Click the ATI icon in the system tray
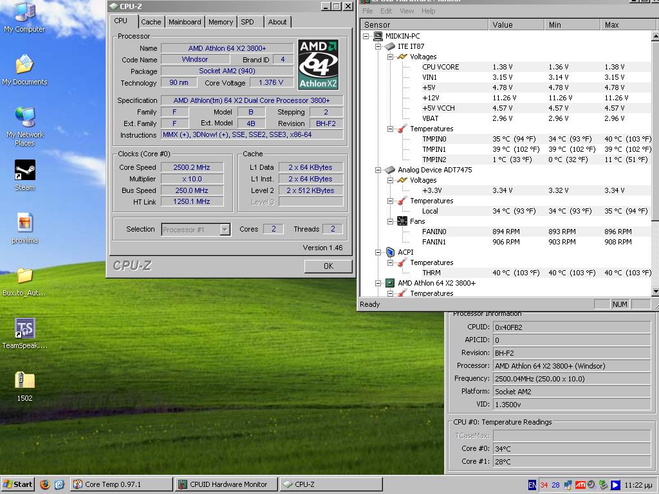 (580, 485)
